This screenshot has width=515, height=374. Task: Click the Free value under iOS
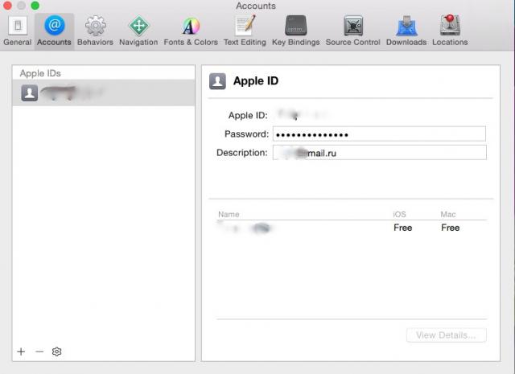tap(402, 228)
